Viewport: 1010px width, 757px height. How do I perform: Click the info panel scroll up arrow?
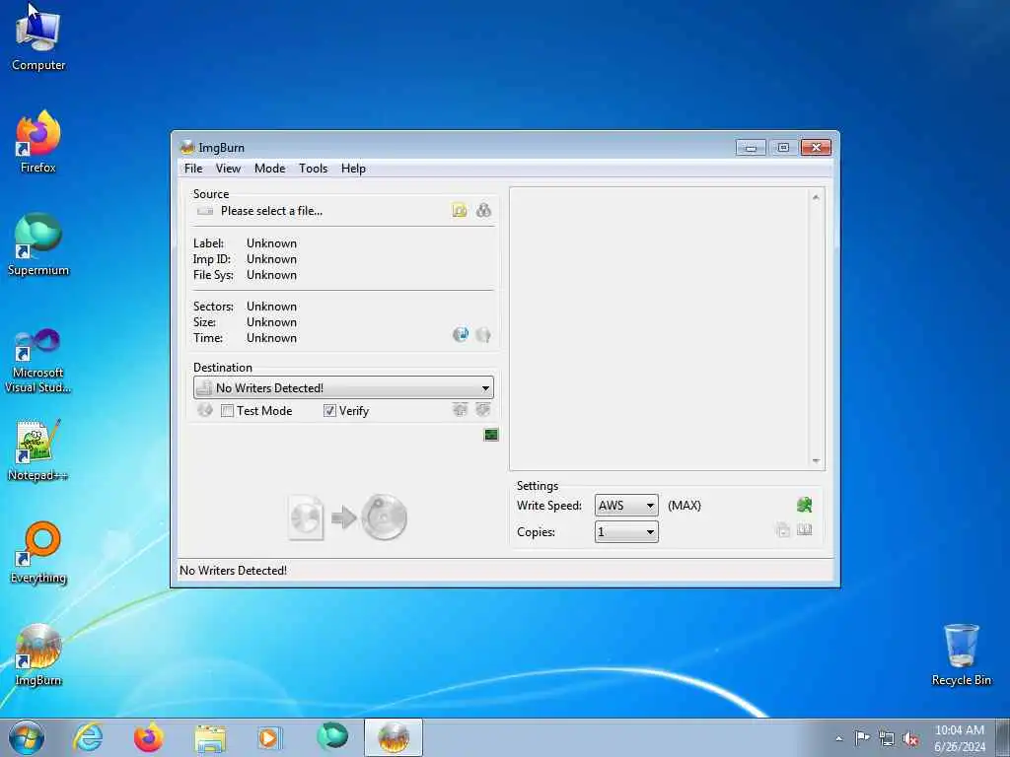coord(816,197)
